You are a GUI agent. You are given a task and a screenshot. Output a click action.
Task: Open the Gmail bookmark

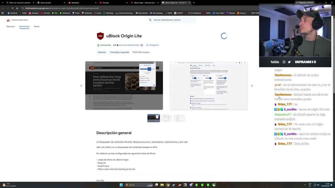[98, 13]
